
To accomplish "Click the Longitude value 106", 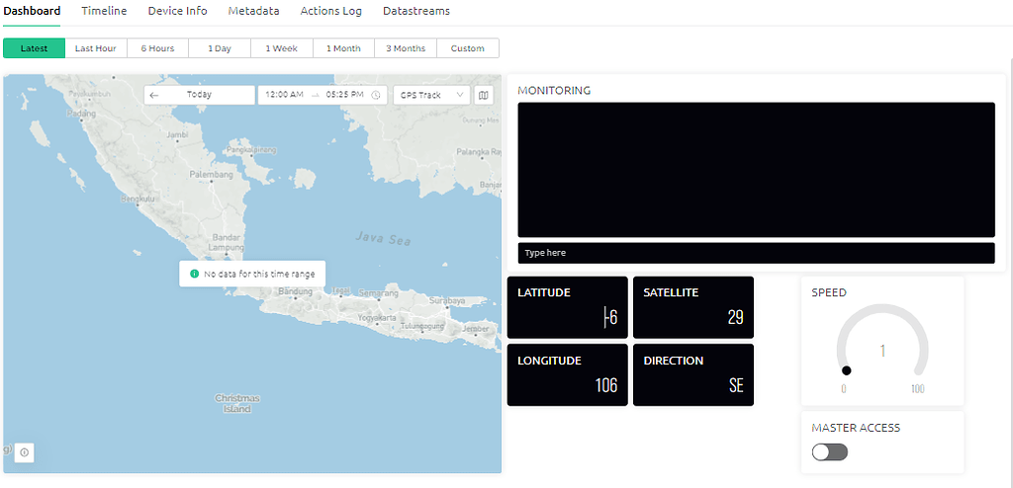I will point(606,385).
